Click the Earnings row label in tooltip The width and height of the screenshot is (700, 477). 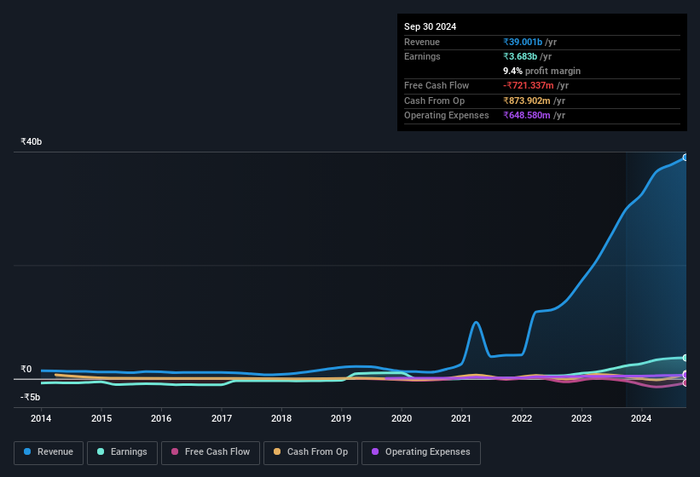[422, 56]
